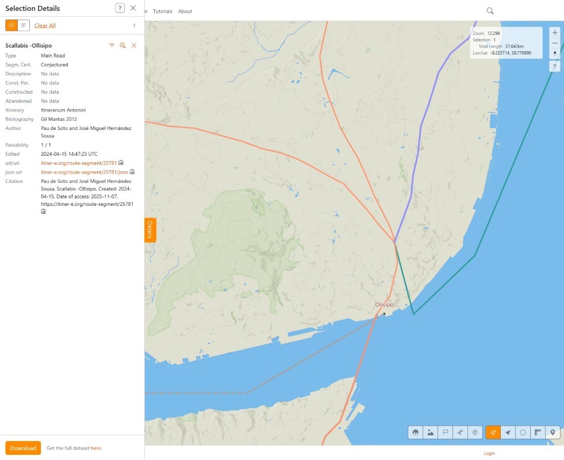564x460 pixels.
Task: Zoom to the Scallabis-Ollisipo segment
Action: point(122,45)
